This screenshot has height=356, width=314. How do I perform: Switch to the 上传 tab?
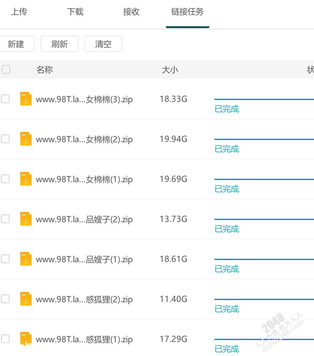pyautogui.click(x=19, y=12)
